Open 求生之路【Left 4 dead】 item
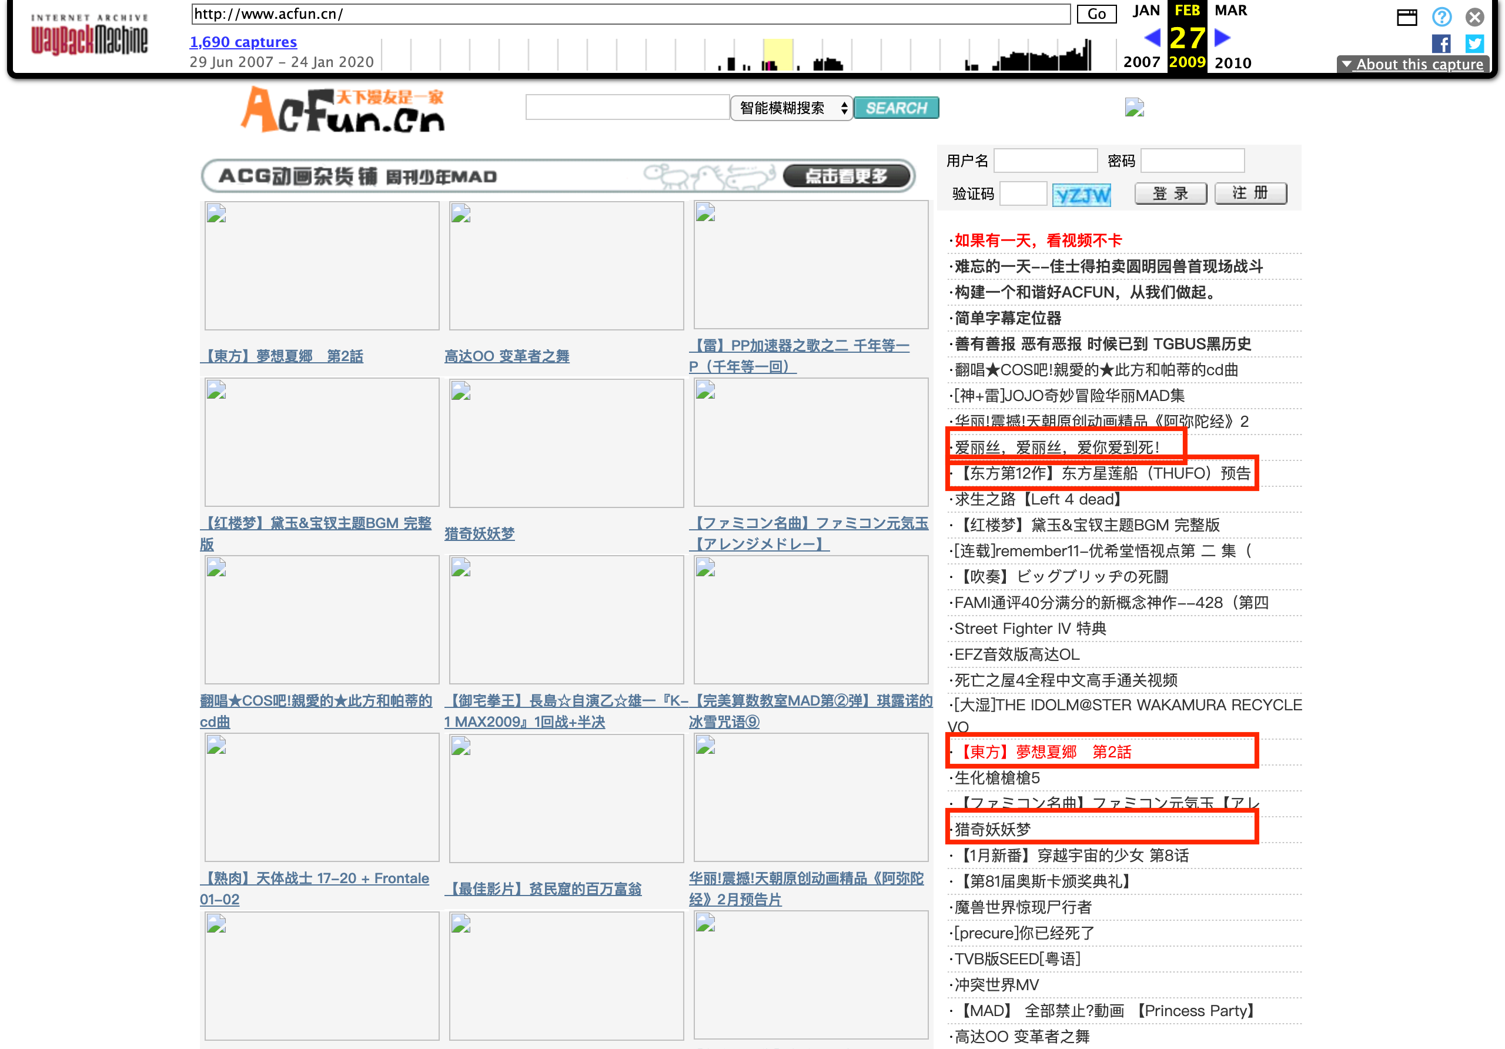Image resolution: width=1505 pixels, height=1049 pixels. pyautogui.click(x=1039, y=500)
